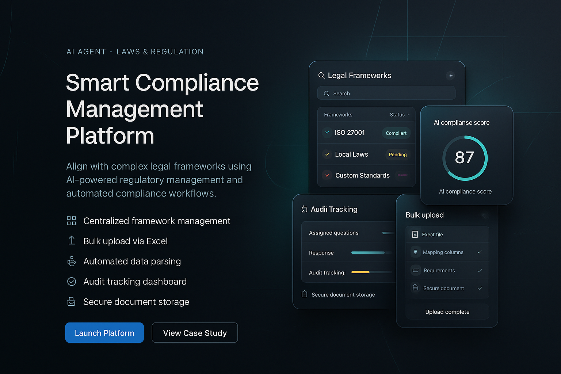View the case study
The height and width of the screenshot is (374, 561).
(x=195, y=333)
